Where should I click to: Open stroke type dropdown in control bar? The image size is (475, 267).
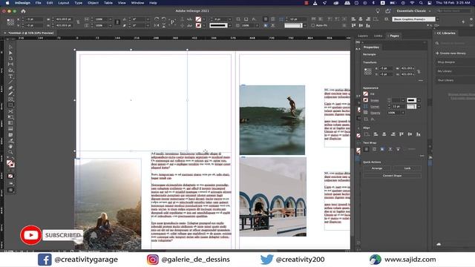click(229, 25)
